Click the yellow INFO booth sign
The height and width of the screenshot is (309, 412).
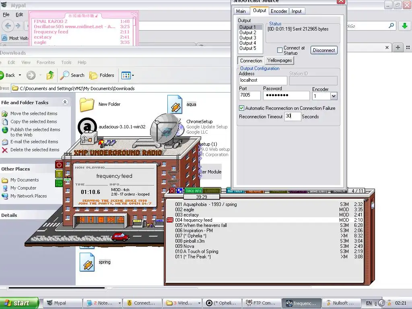(137, 221)
